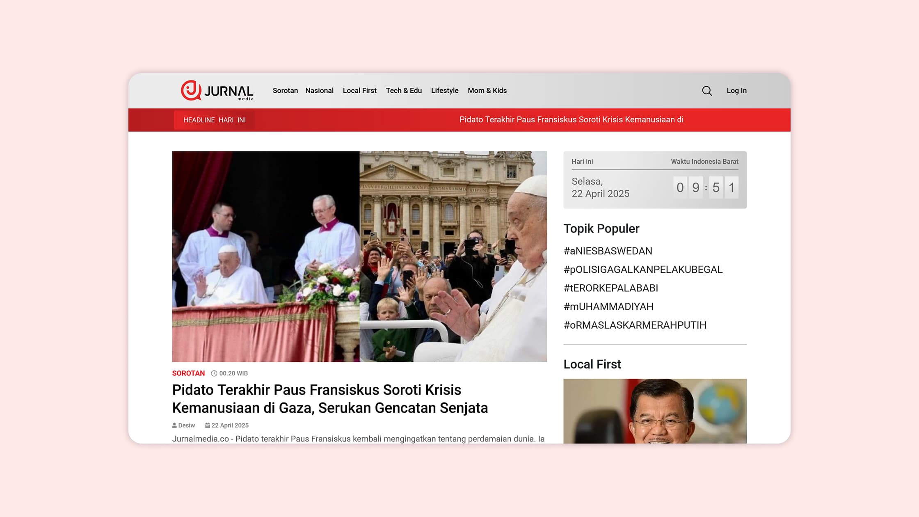Screen dimensions: 919x517
Task: Click the Jurnal Media logo
Action: pyautogui.click(x=217, y=90)
